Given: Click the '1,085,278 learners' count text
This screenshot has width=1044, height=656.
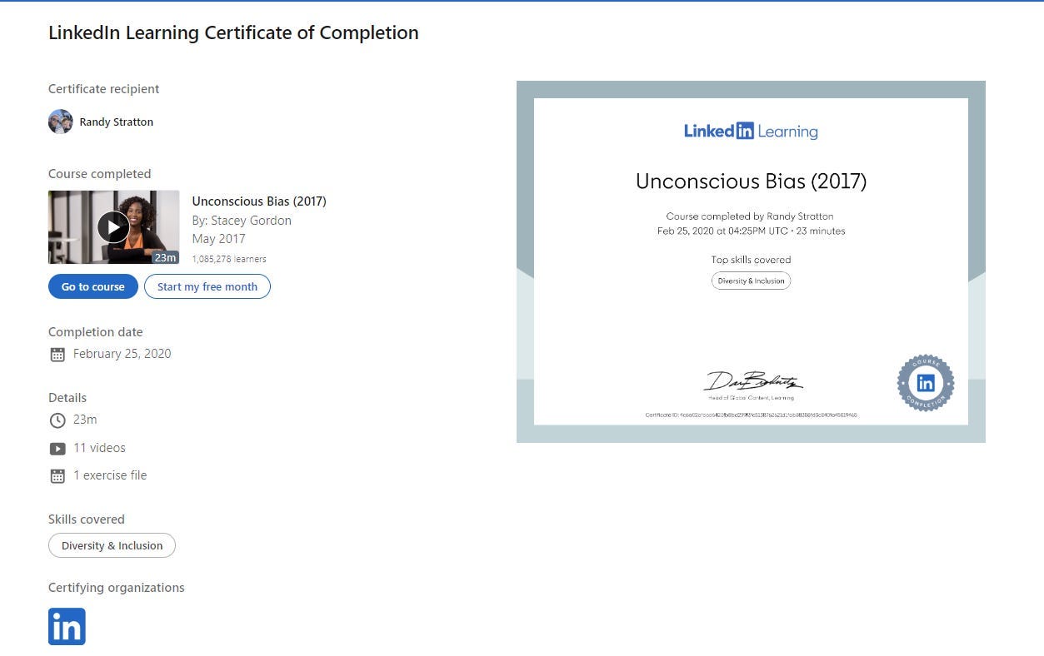Looking at the screenshot, I should (229, 259).
